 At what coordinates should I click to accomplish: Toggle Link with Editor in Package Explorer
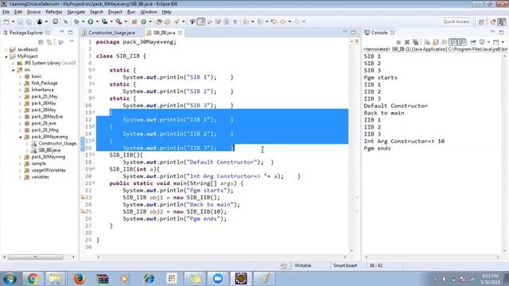tap(49, 42)
